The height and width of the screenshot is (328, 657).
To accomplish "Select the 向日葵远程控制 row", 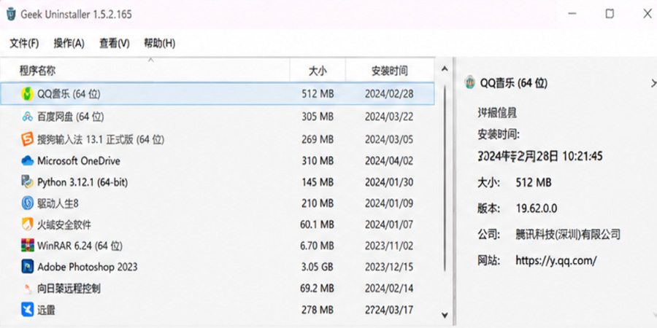I will click(217, 288).
